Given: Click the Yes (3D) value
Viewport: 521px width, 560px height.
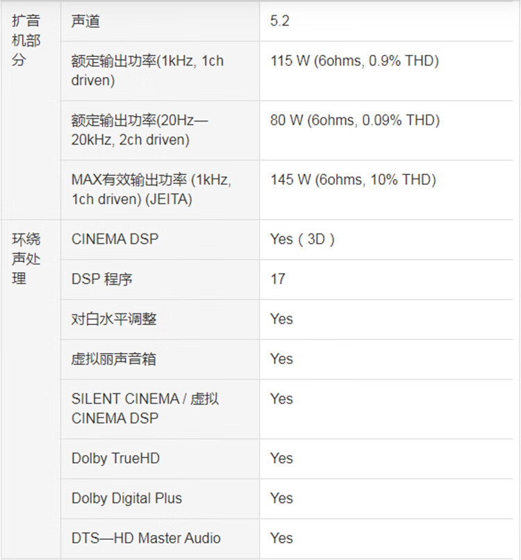Looking at the screenshot, I should pyautogui.click(x=302, y=239).
